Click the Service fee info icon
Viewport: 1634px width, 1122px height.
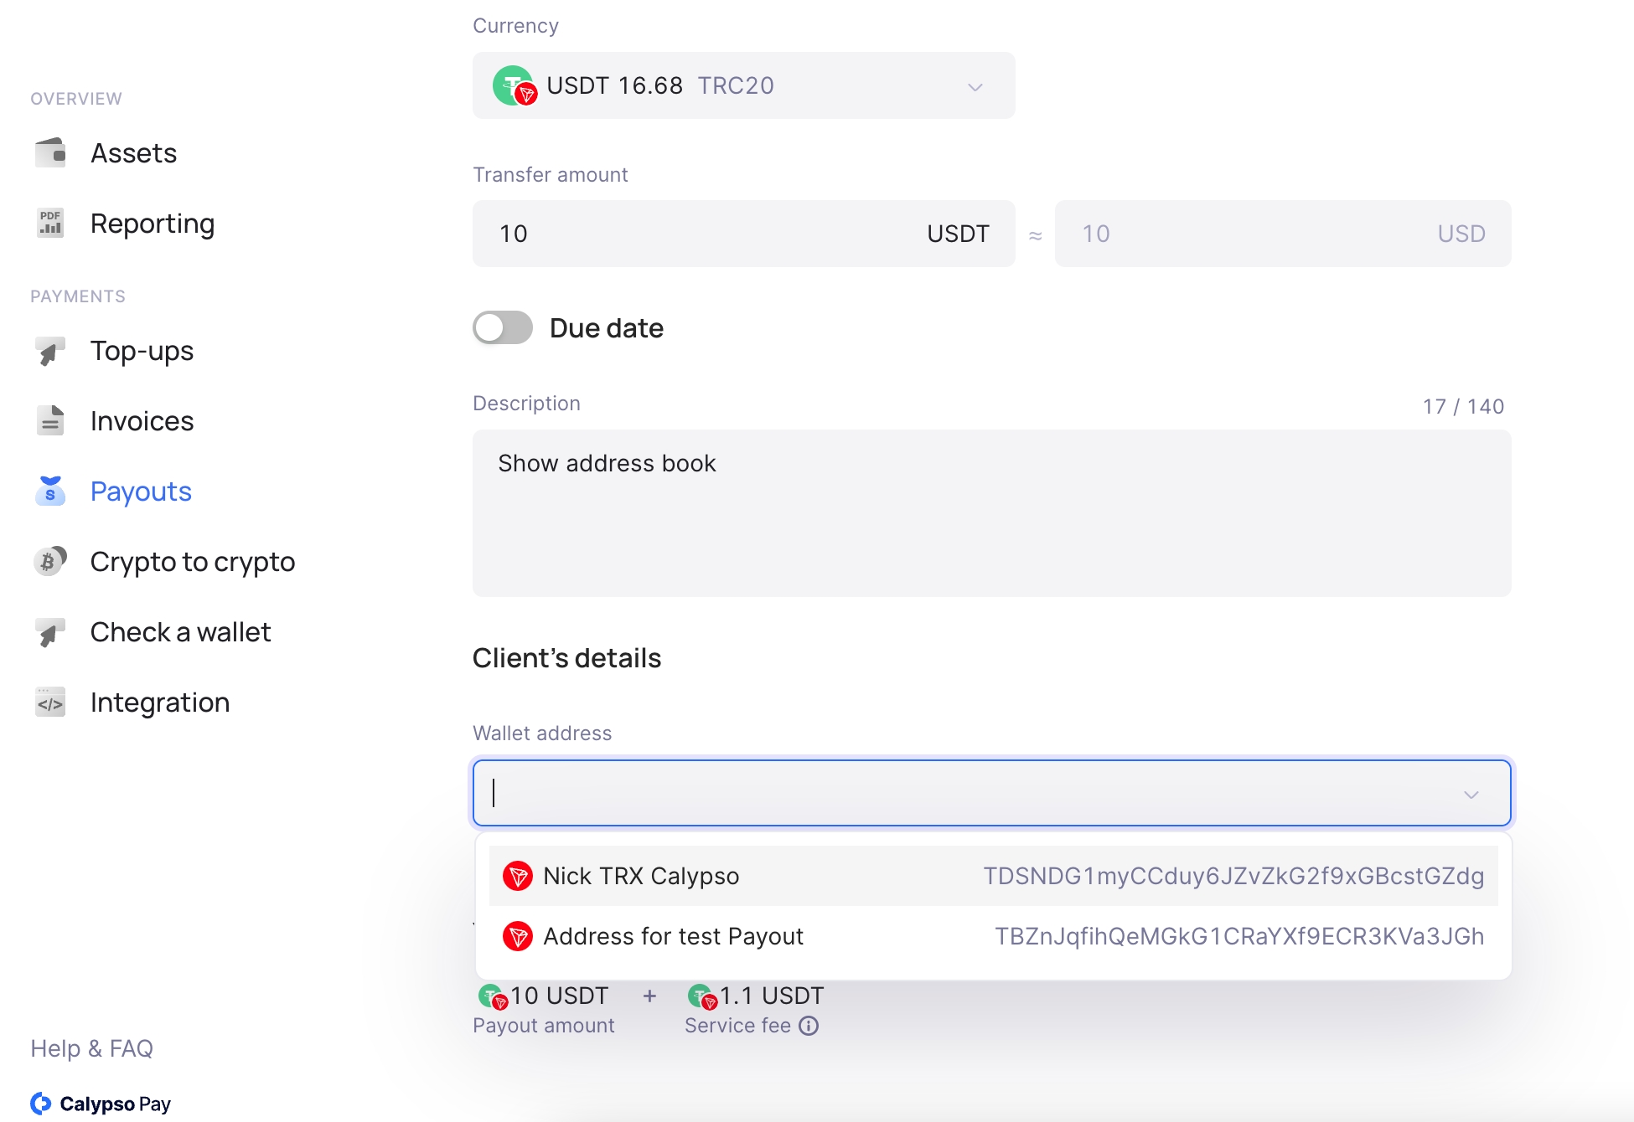click(809, 1026)
